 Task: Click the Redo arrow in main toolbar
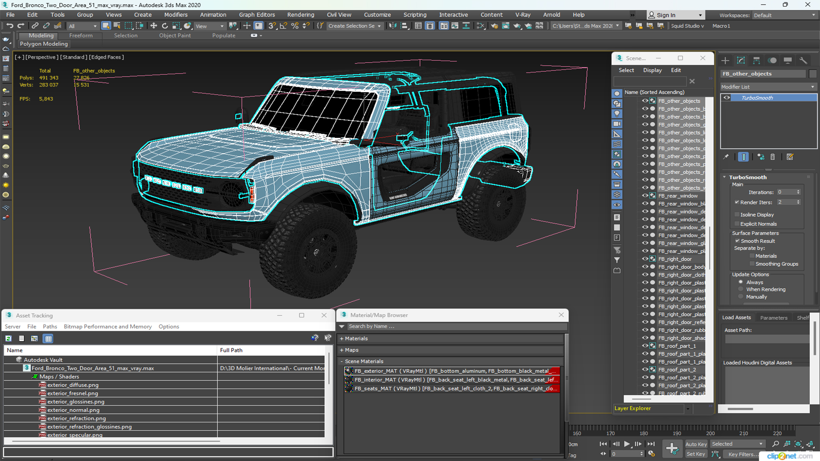pos(20,26)
